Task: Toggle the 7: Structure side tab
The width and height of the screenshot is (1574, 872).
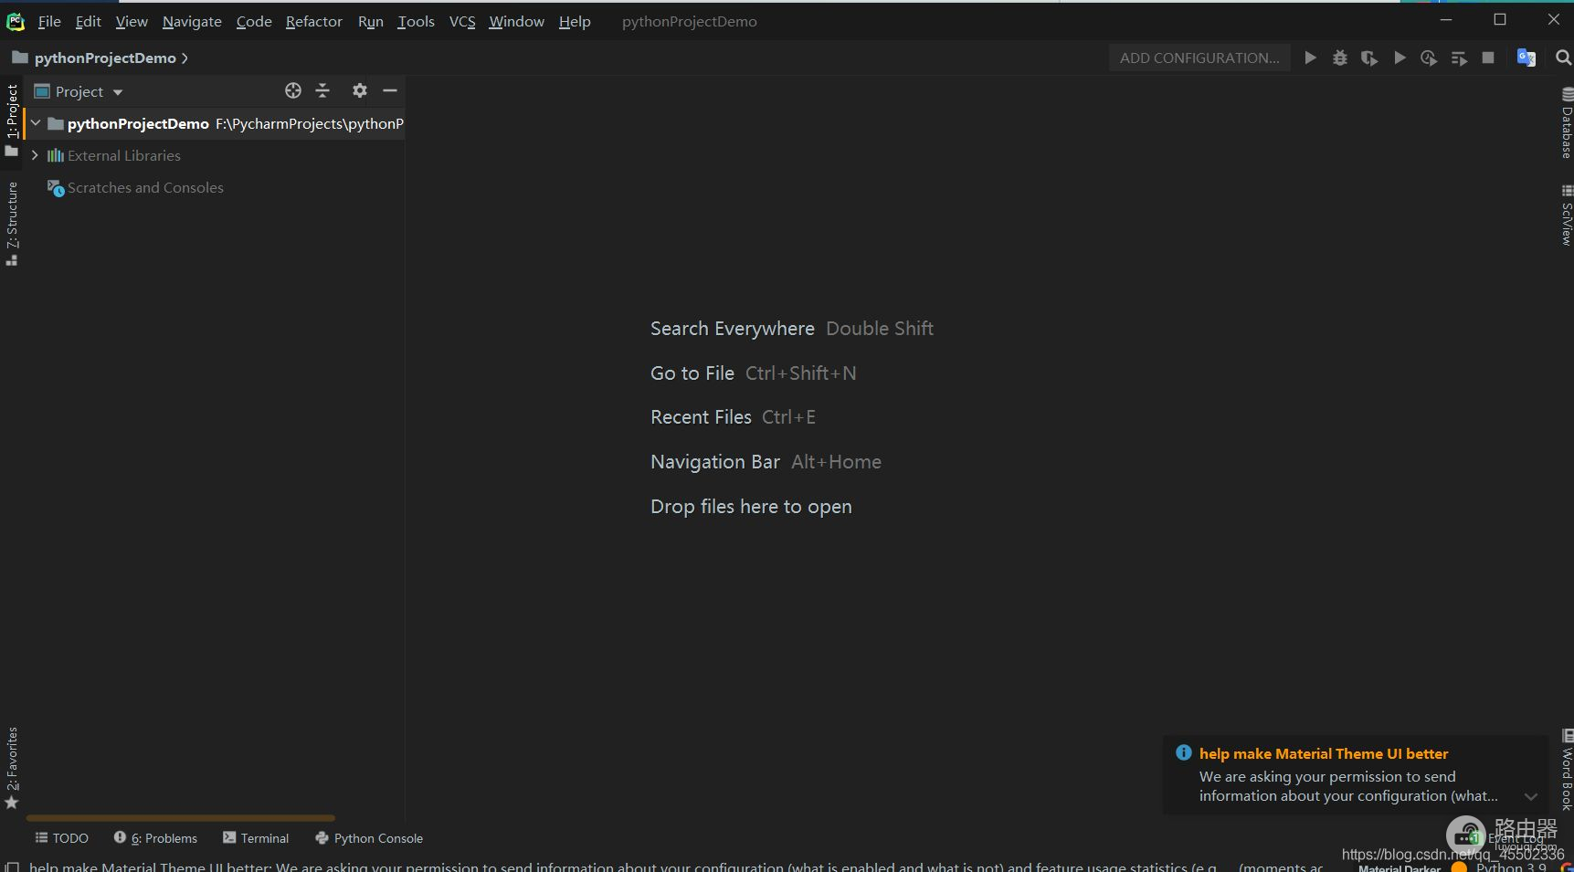Action: click(12, 224)
